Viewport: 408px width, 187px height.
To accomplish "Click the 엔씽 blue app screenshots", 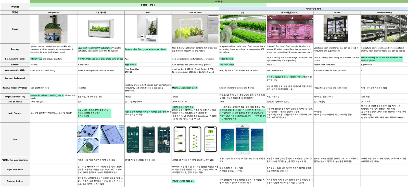I will (x=242, y=140).
